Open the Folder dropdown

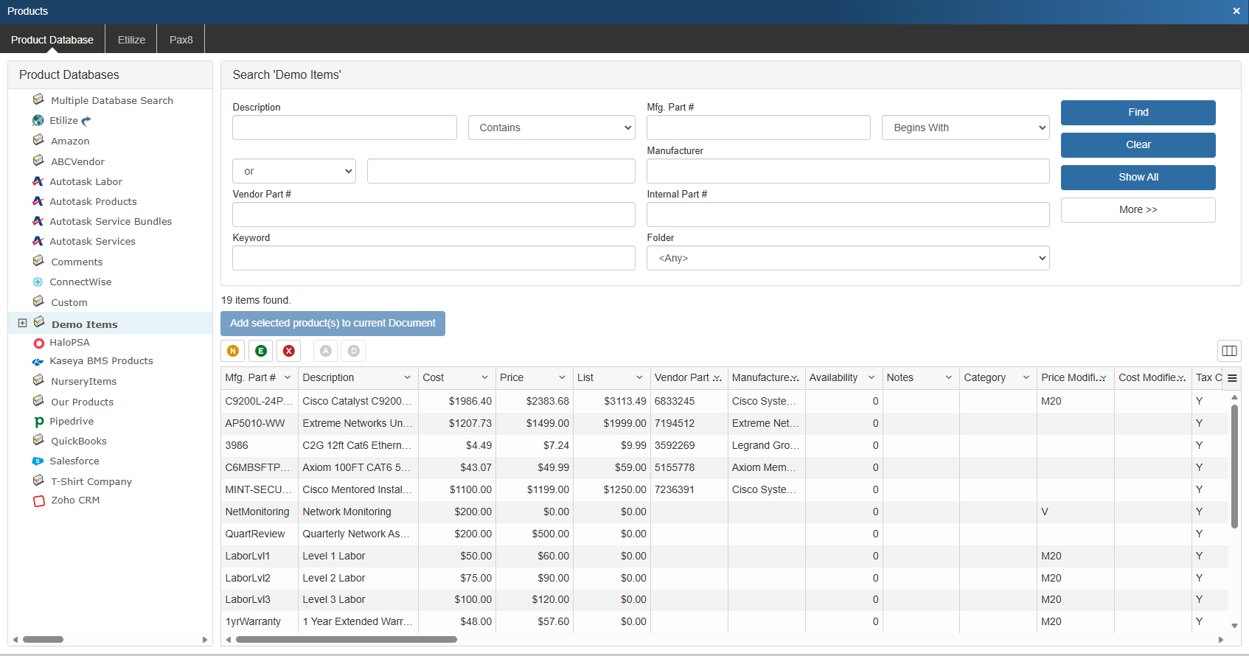coord(848,258)
